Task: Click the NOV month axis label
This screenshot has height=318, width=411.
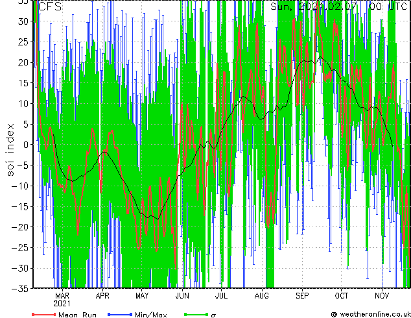Action: pos(382,296)
